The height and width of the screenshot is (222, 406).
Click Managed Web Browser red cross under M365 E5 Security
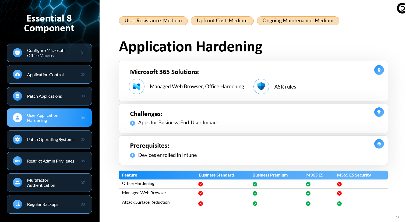tap(339, 193)
